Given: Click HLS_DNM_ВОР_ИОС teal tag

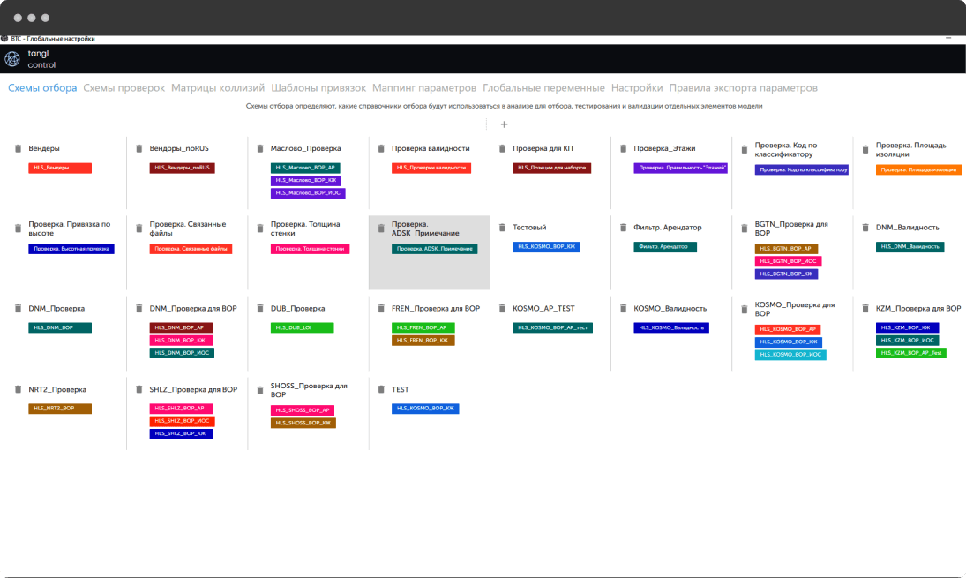Looking at the screenshot, I should [182, 353].
